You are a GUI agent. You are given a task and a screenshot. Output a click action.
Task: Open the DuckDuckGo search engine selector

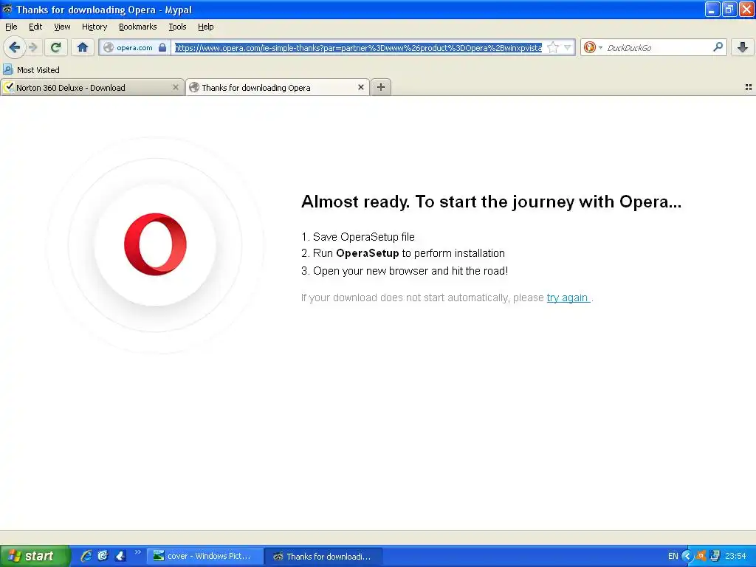tap(593, 47)
